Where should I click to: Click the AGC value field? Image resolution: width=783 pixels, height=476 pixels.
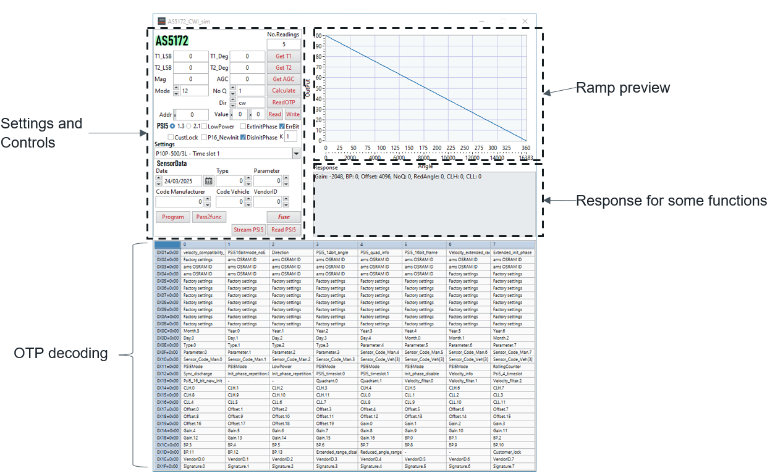pyautogui.click(x=247, y=79)
